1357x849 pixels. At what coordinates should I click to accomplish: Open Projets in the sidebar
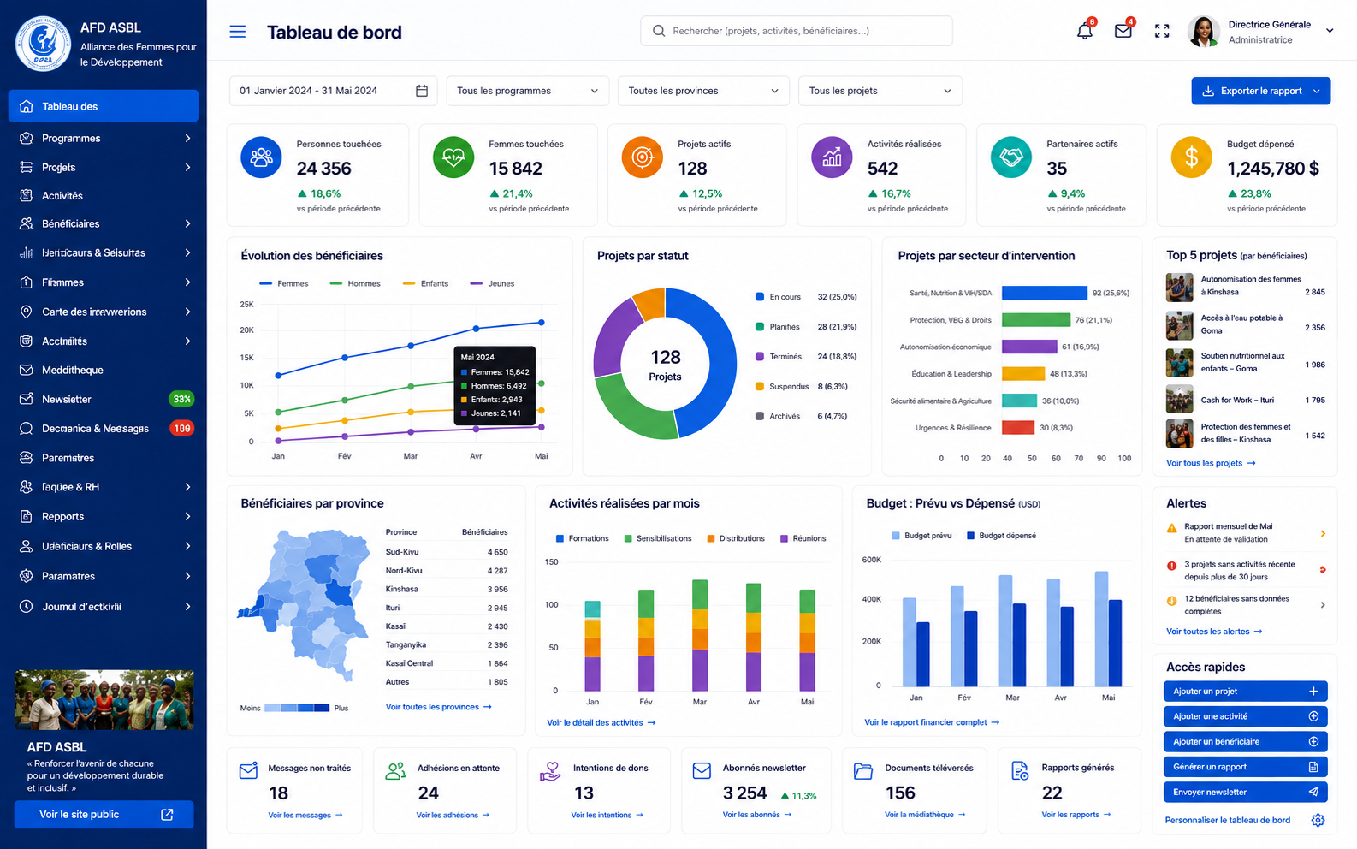[104, 167]
